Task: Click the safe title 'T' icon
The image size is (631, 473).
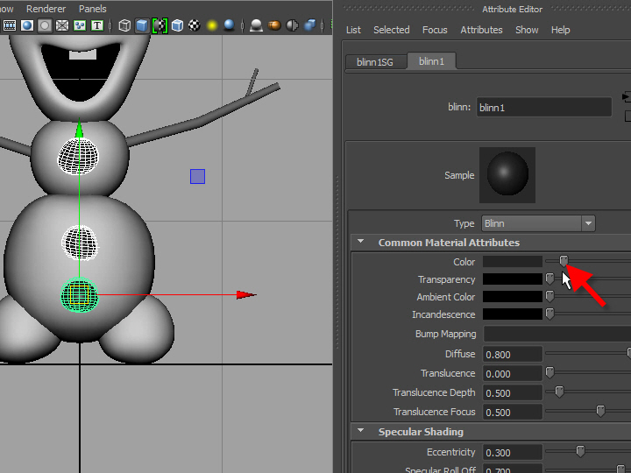Action: (96, 26)
